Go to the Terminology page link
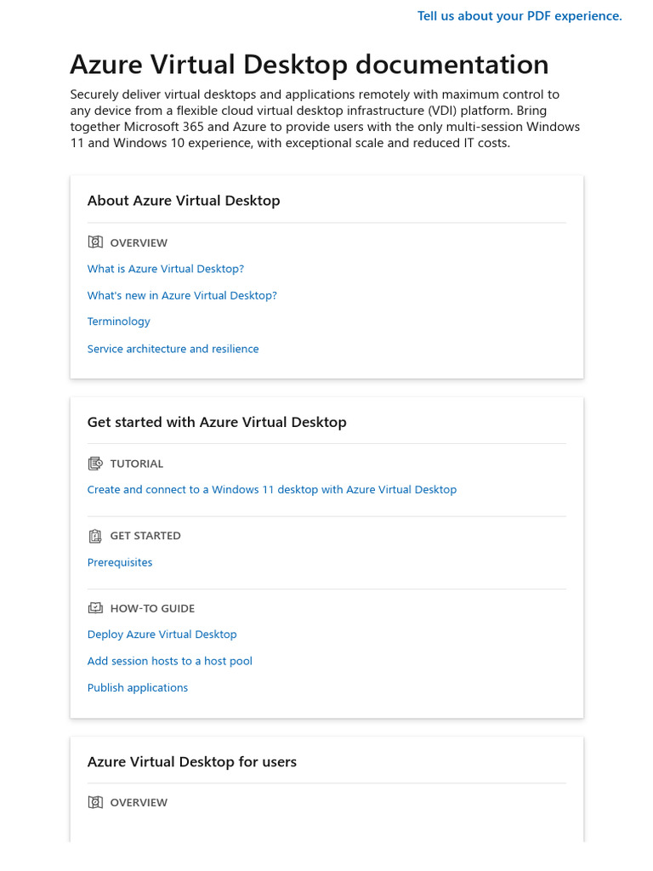This screenshot has height=871, width=653. click(x=119, y=322)
